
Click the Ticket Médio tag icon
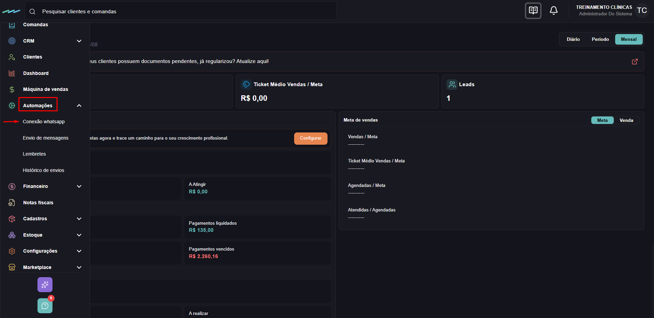(x=246, y=84)
